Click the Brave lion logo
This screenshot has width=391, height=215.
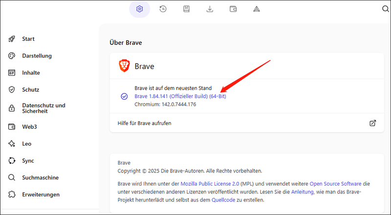(124, 66)
